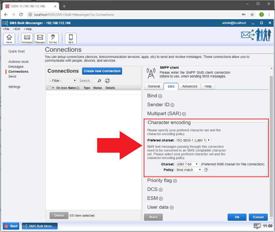Click the Connect plug icon
275x232 pixels.
point(53,38)
